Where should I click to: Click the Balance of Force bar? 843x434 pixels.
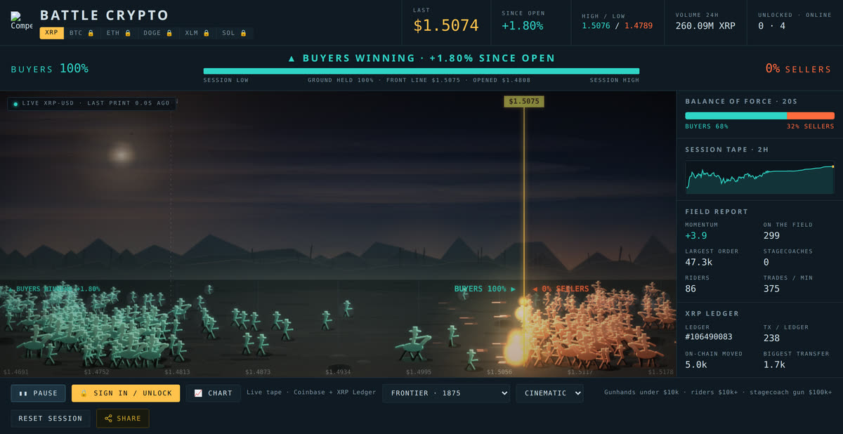click(x=759, y=116)
